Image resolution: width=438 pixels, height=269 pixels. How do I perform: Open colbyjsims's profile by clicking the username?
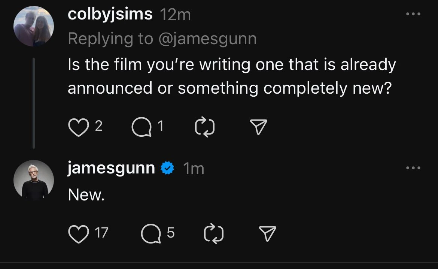point(109,13)
